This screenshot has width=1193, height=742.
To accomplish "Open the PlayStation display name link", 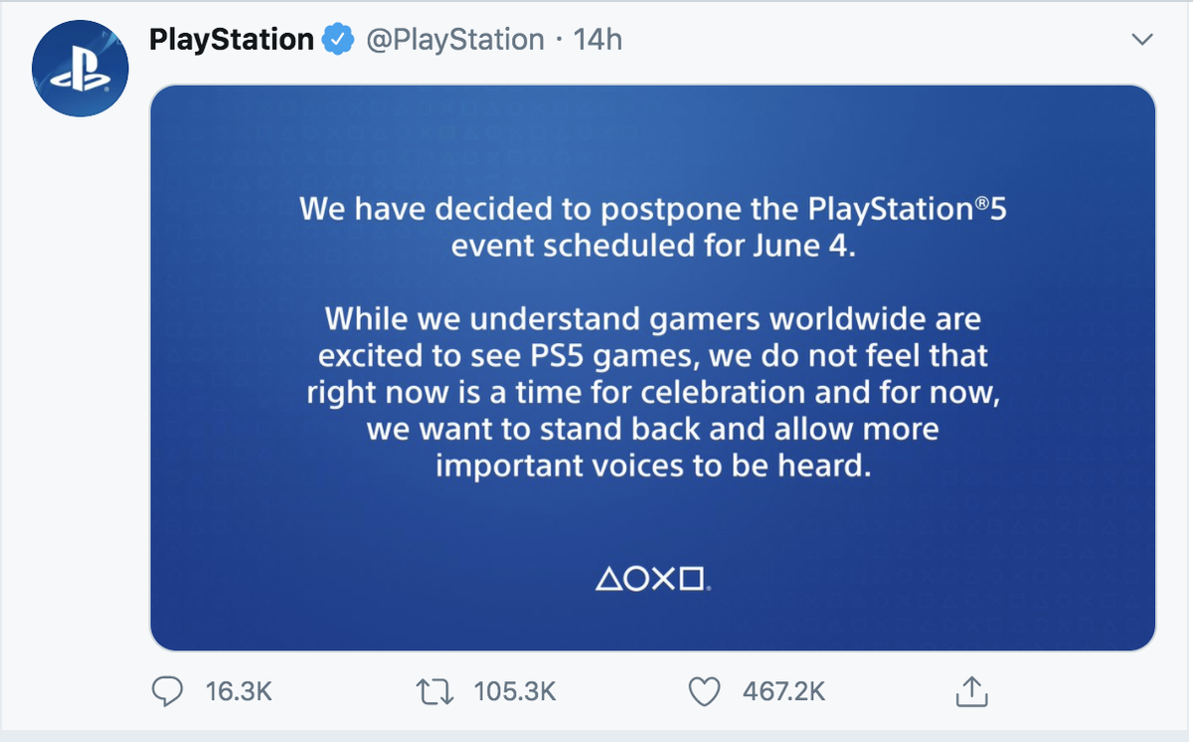I will [x=231, y=40].
